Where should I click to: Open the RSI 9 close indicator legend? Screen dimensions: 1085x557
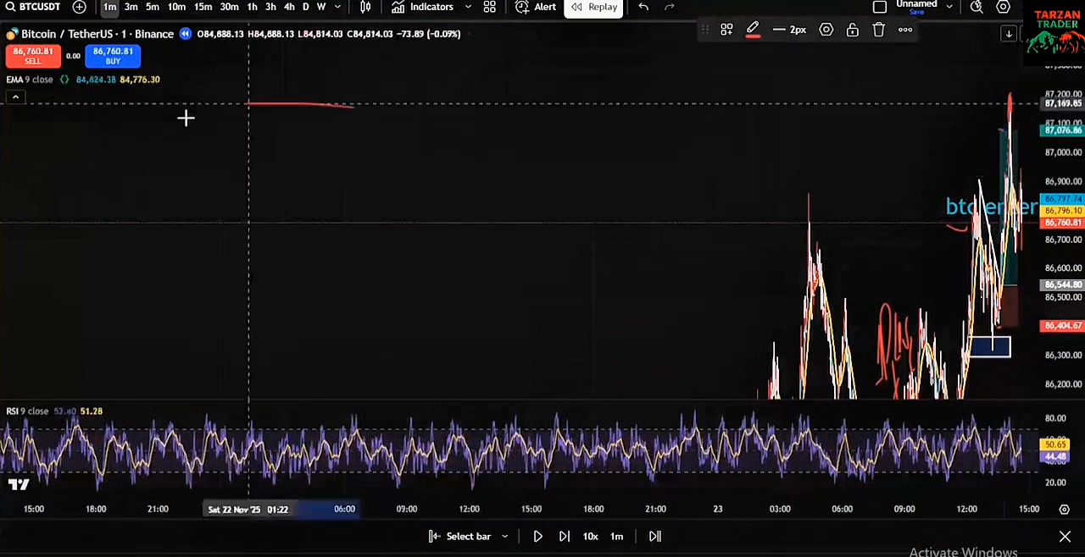tap(27, 411)
